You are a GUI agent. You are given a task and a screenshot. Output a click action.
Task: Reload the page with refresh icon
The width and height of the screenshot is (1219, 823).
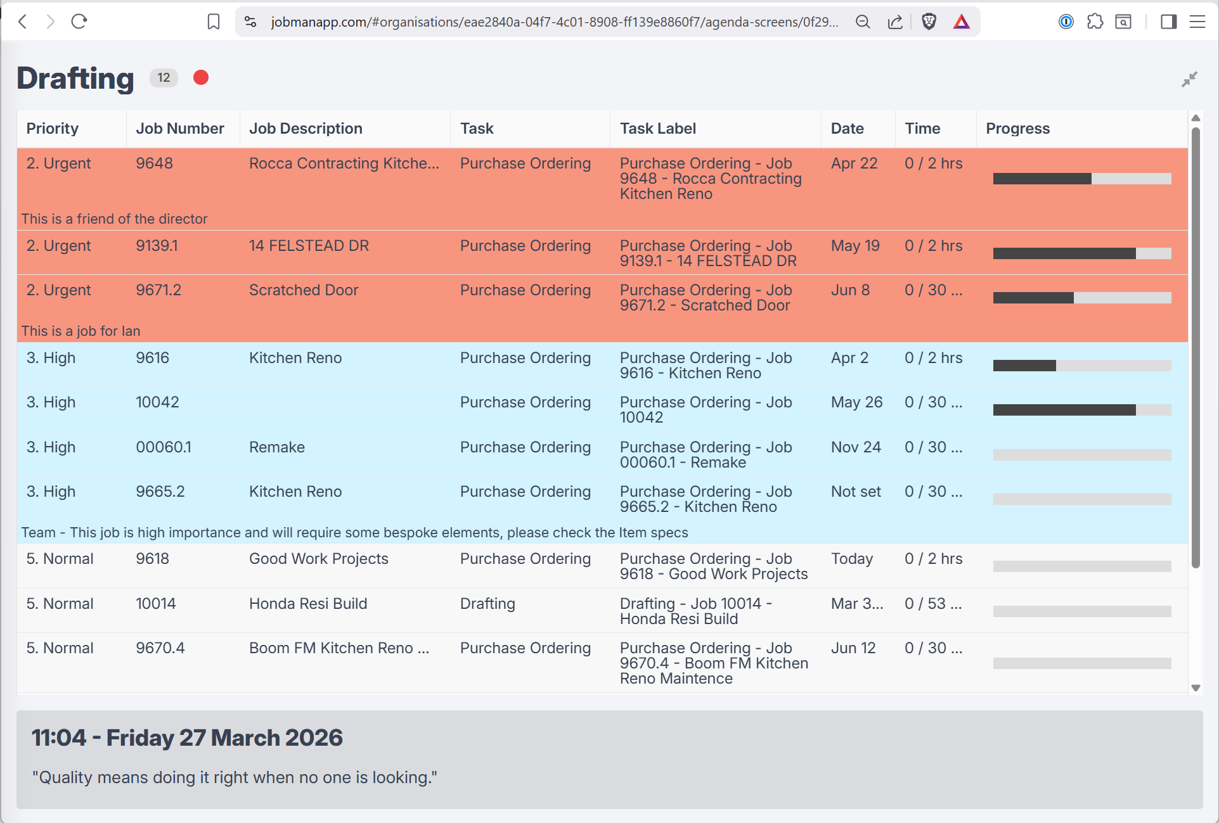pyautogui.click(x=79, y=22)
